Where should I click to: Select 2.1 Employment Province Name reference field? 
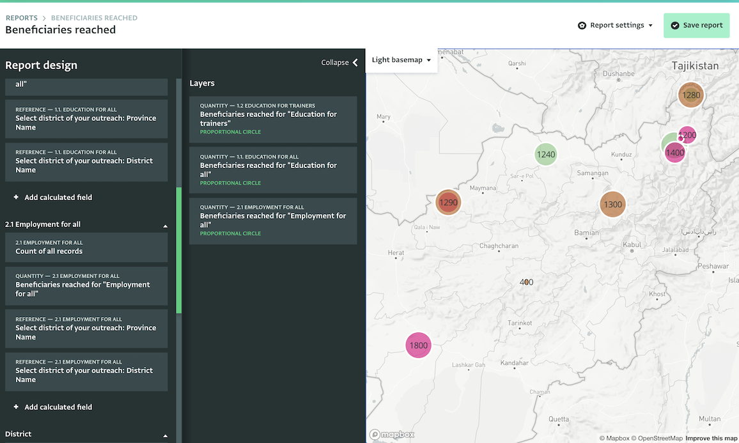click(x=86, y=329)
